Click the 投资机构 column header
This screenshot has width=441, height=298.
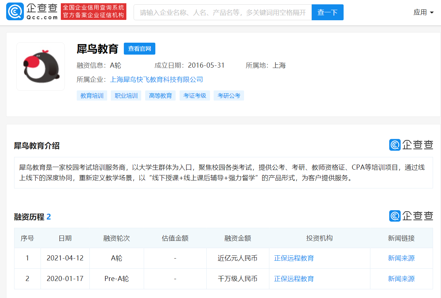pos(319,238)
